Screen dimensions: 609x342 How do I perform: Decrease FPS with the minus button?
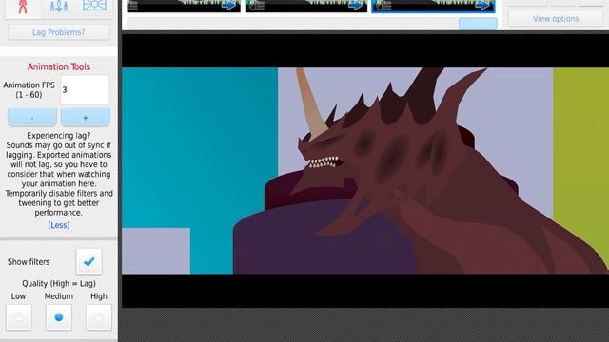point(32,118)
